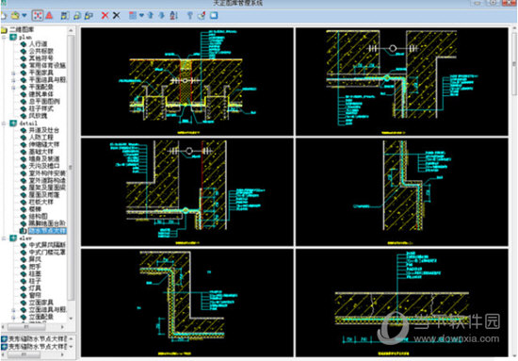Click the detail category green icon

[13, 123]
